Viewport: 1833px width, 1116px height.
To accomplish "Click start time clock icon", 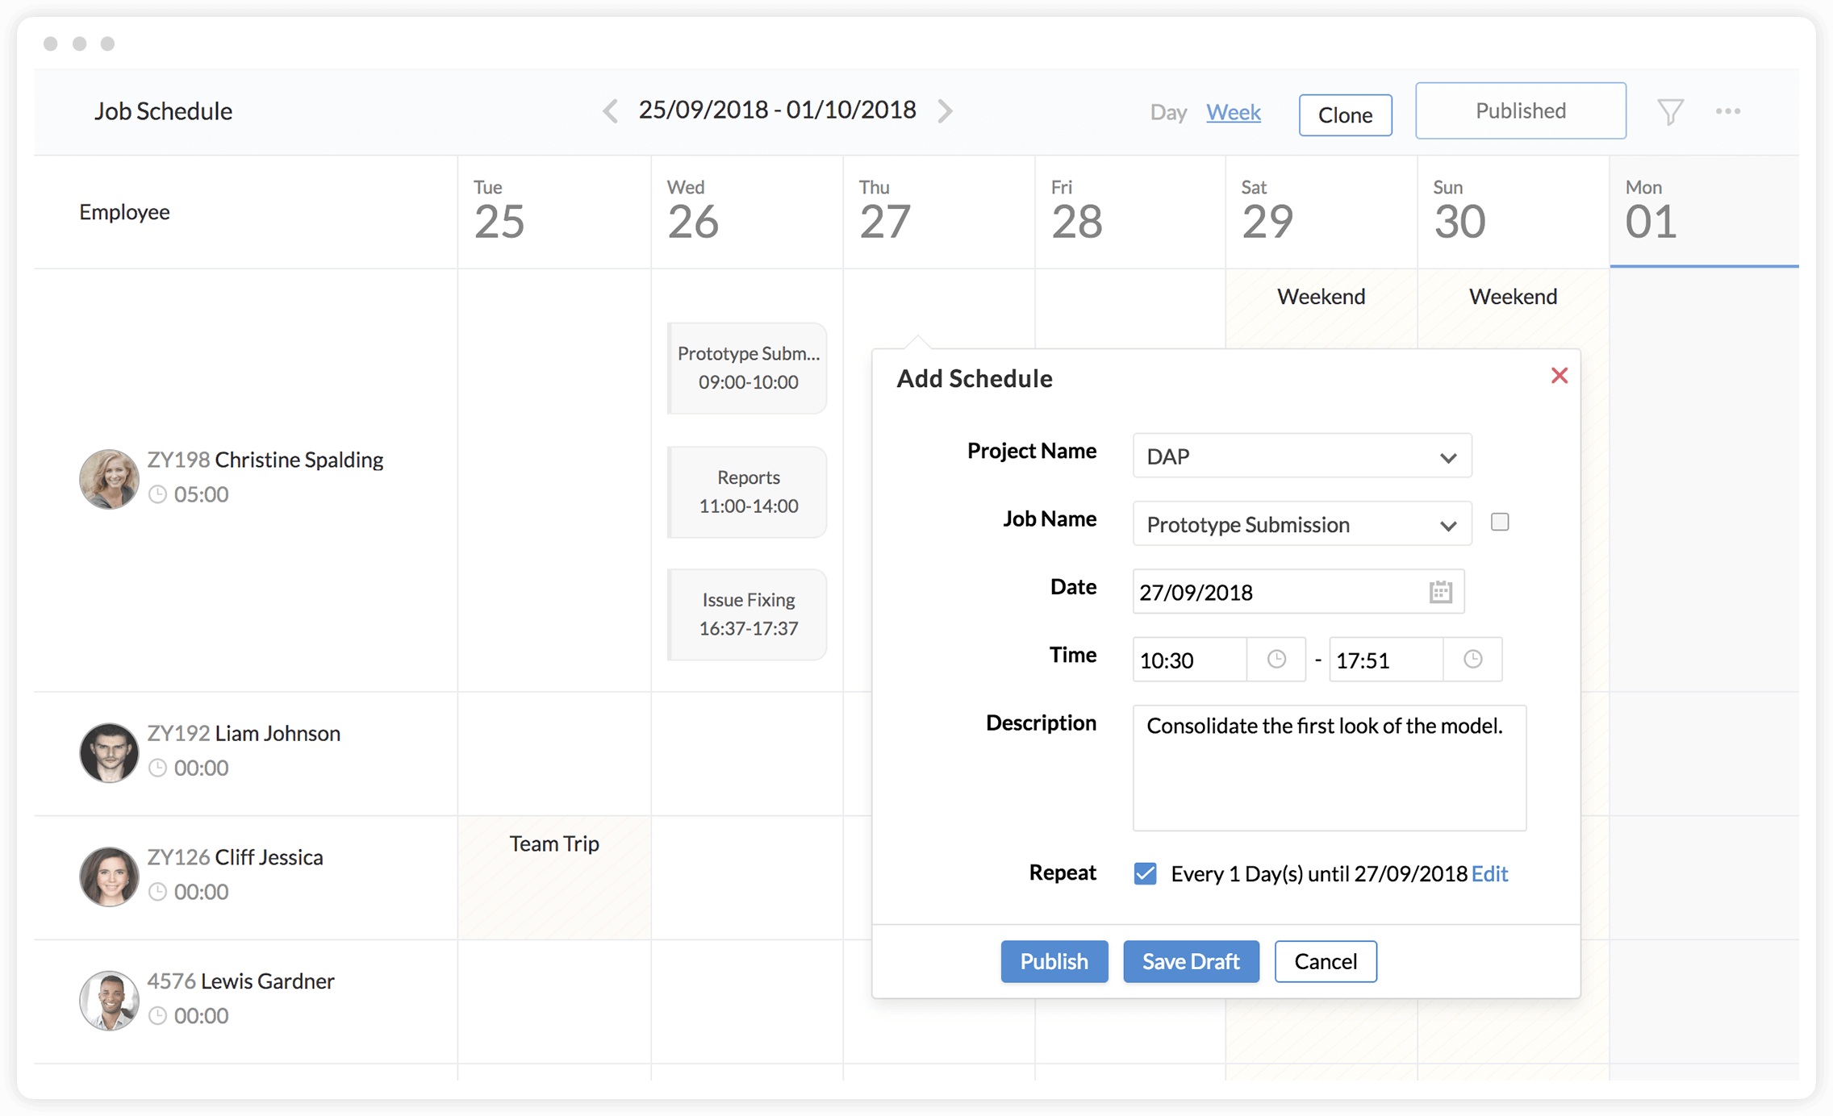I will coord(1276,660).
